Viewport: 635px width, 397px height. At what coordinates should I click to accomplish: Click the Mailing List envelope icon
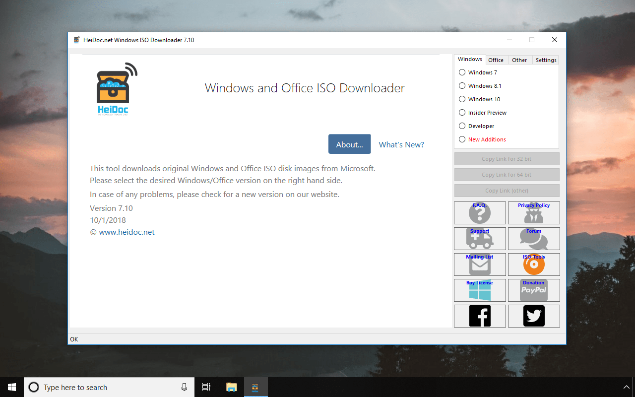pyautogui.click(x=480, y=265)
